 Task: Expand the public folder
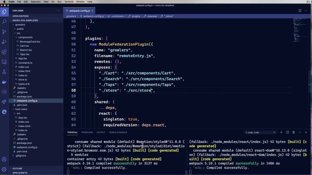click(x=20, y=29)
